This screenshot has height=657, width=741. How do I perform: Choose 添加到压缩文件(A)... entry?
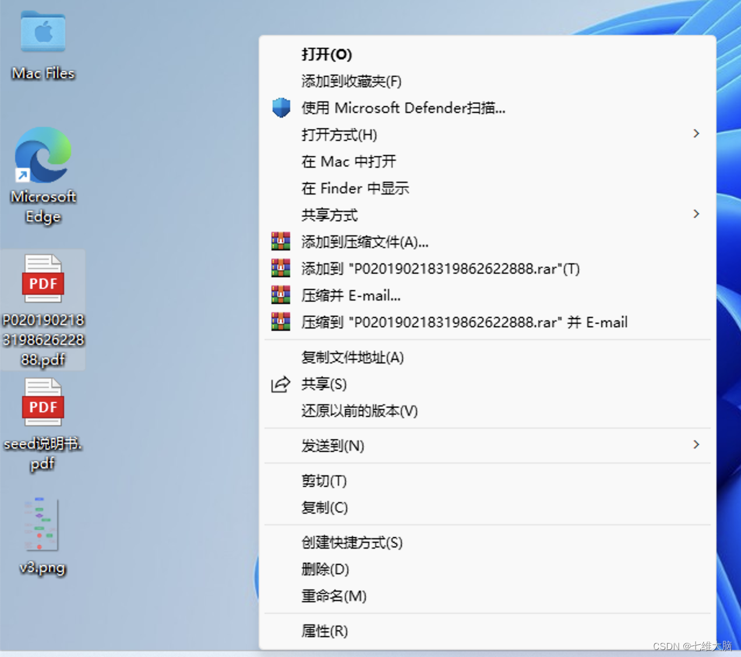(x=488, y=242)
